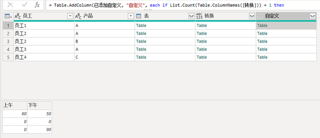The width and height of the screenshot is (320, 138).
Task: Click the 上午 header in preview table
Action: (x=15, y=105)
